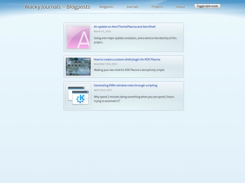The height and width of the screenshot is (183, 245).
Task: Click the desktop screenshot thumbnail of the shell plugin post
Action: coord(78,66)
